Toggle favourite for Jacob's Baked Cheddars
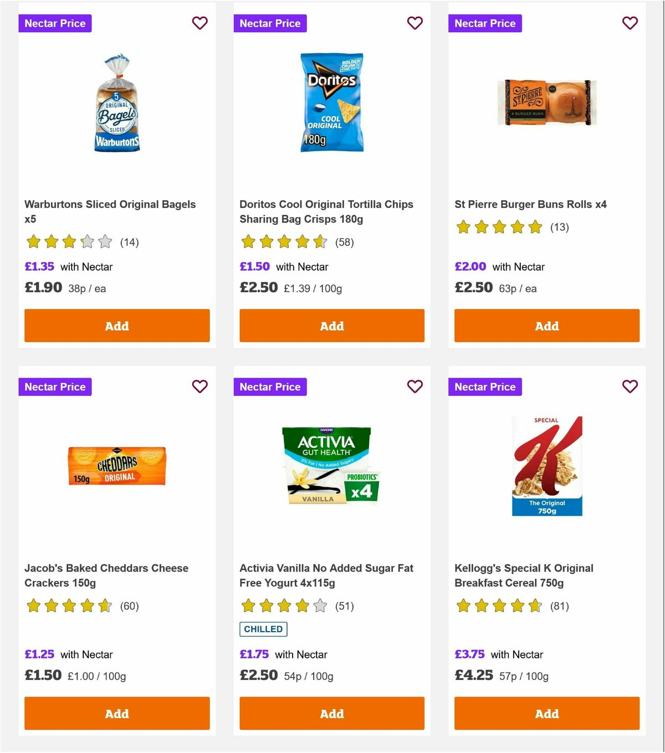665x753 pixels. point(199,386)
